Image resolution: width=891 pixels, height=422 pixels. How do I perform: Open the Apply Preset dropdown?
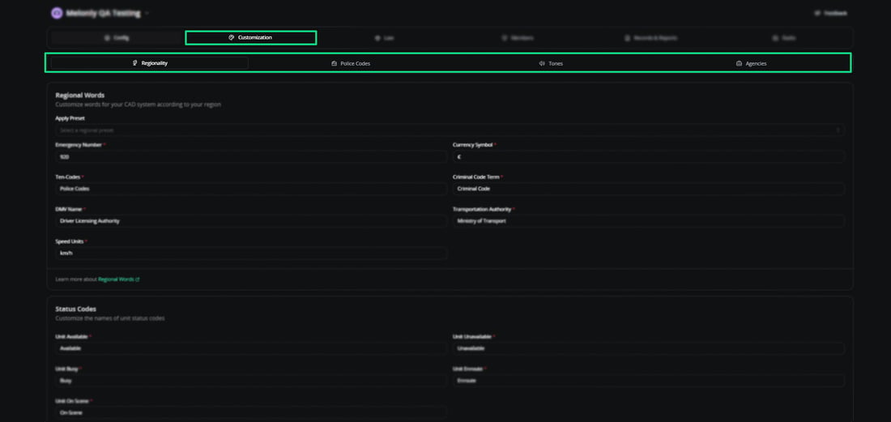[x=450, y=130]
